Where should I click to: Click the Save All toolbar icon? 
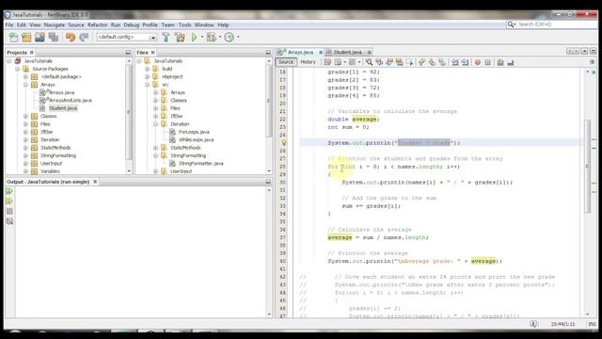click(53, 38)
